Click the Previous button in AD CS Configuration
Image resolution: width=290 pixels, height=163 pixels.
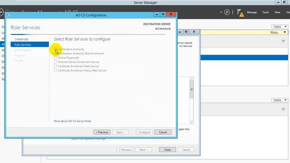click(x=102, y=132)
